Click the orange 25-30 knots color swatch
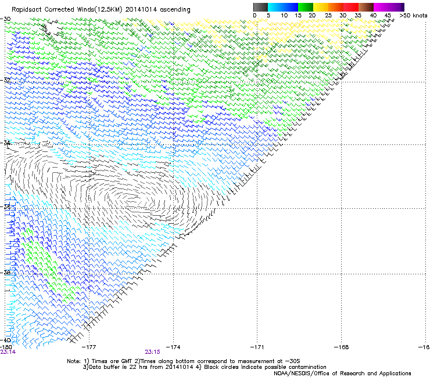This screenshot has height=377, width=430. 336,7
